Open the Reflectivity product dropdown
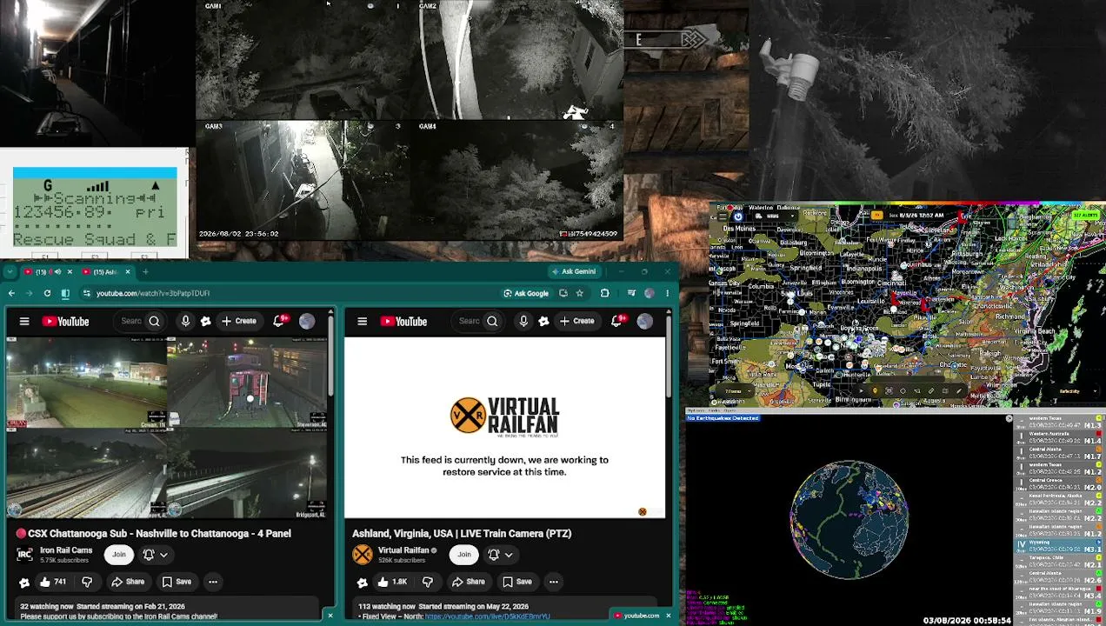 click(1079, 391)
